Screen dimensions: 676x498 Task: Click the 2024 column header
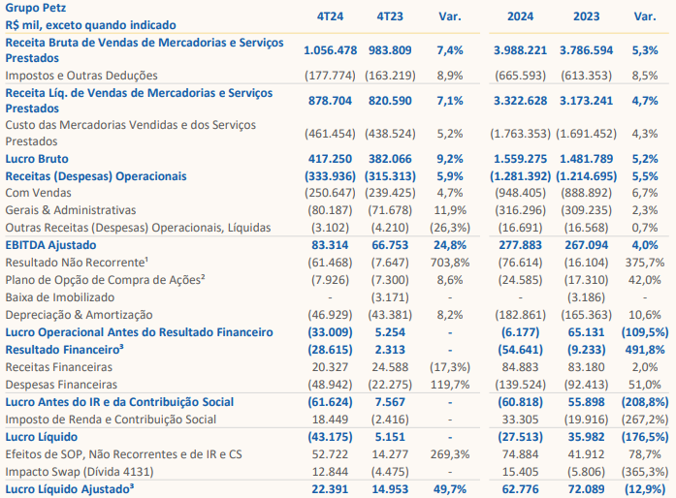click(521, 16)
